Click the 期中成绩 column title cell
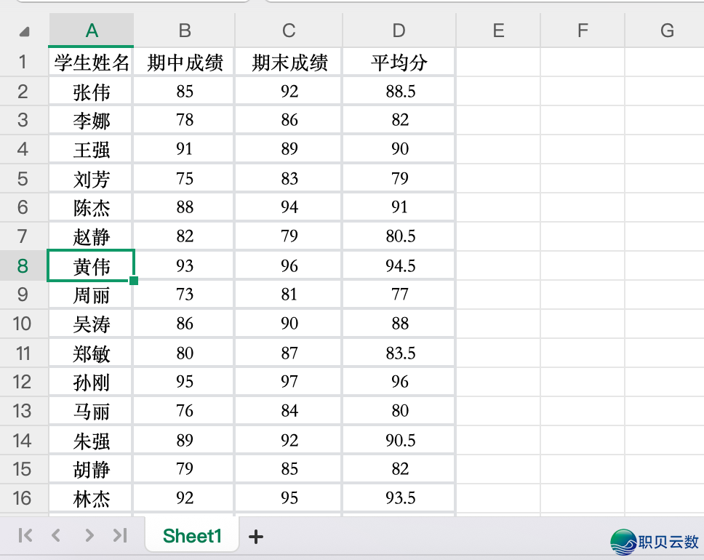704x560 pixels. [184, 62]
